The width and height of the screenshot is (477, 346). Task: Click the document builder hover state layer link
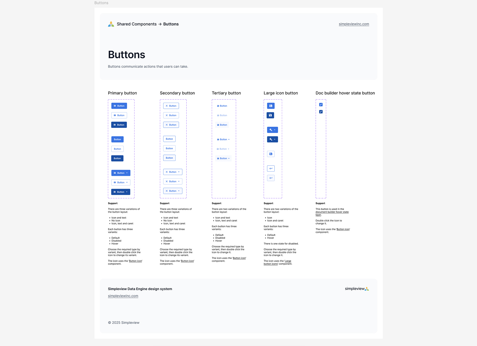[x=332, y=212]
